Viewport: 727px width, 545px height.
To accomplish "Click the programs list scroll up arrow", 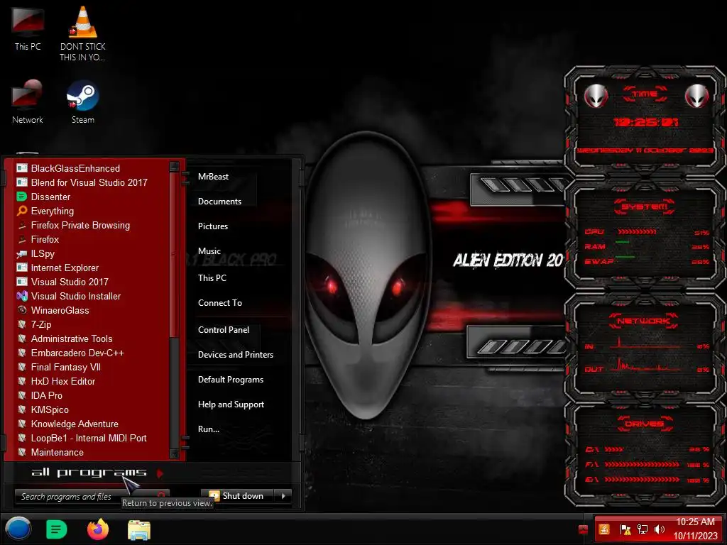I will click(x=175, y=166).
